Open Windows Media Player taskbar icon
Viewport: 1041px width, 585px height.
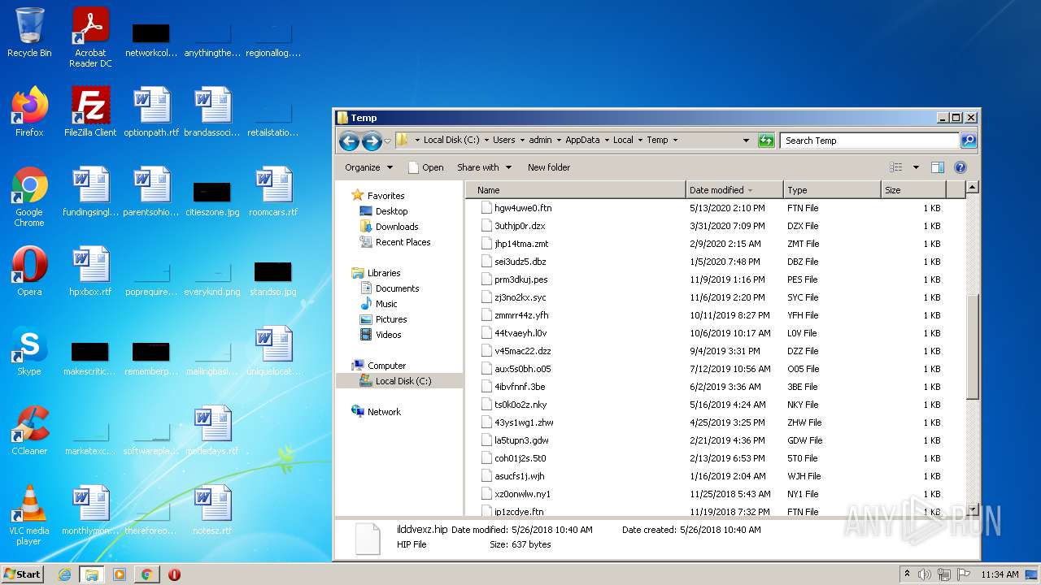point(119,574)
